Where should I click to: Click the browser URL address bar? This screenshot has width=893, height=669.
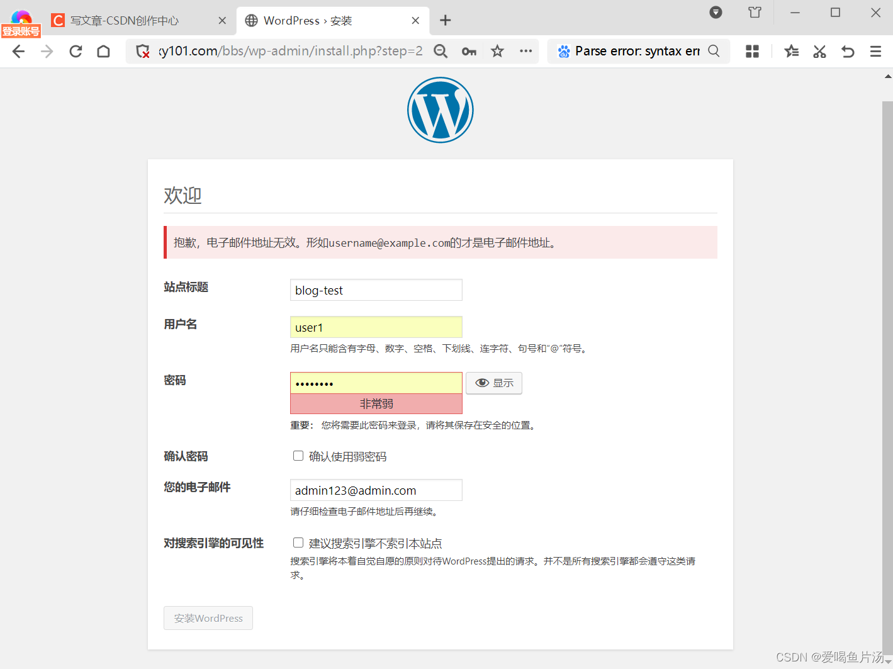[x=291, y=51]
